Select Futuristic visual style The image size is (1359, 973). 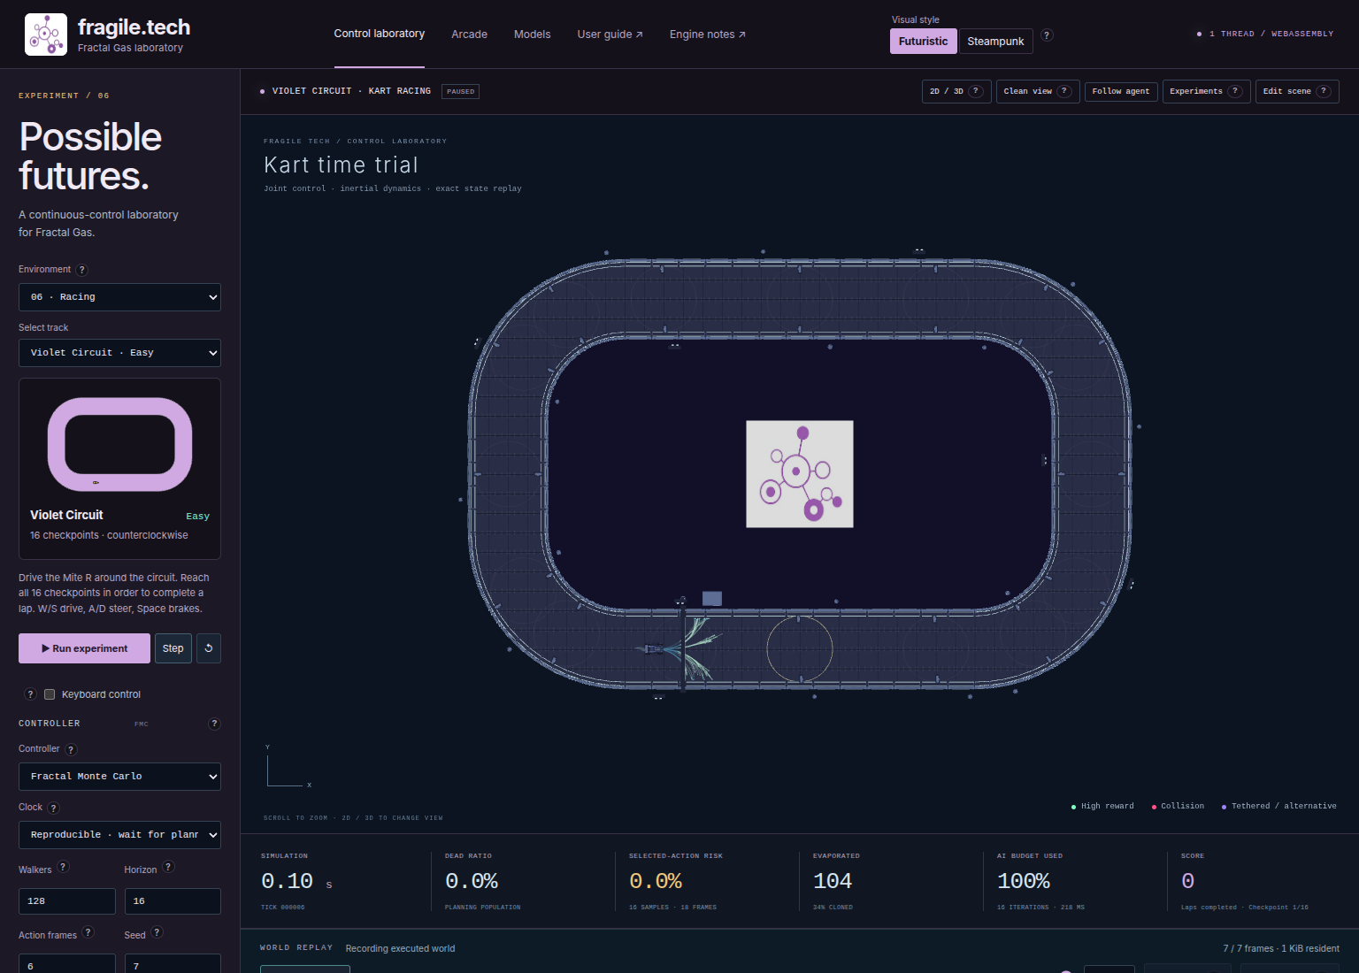tap(923, 42)
